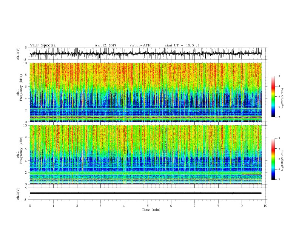Click the ch.1 color bar "log(PSD)(V²/Hz)" label
Screen dimensions: 299x231
(282, 99)
